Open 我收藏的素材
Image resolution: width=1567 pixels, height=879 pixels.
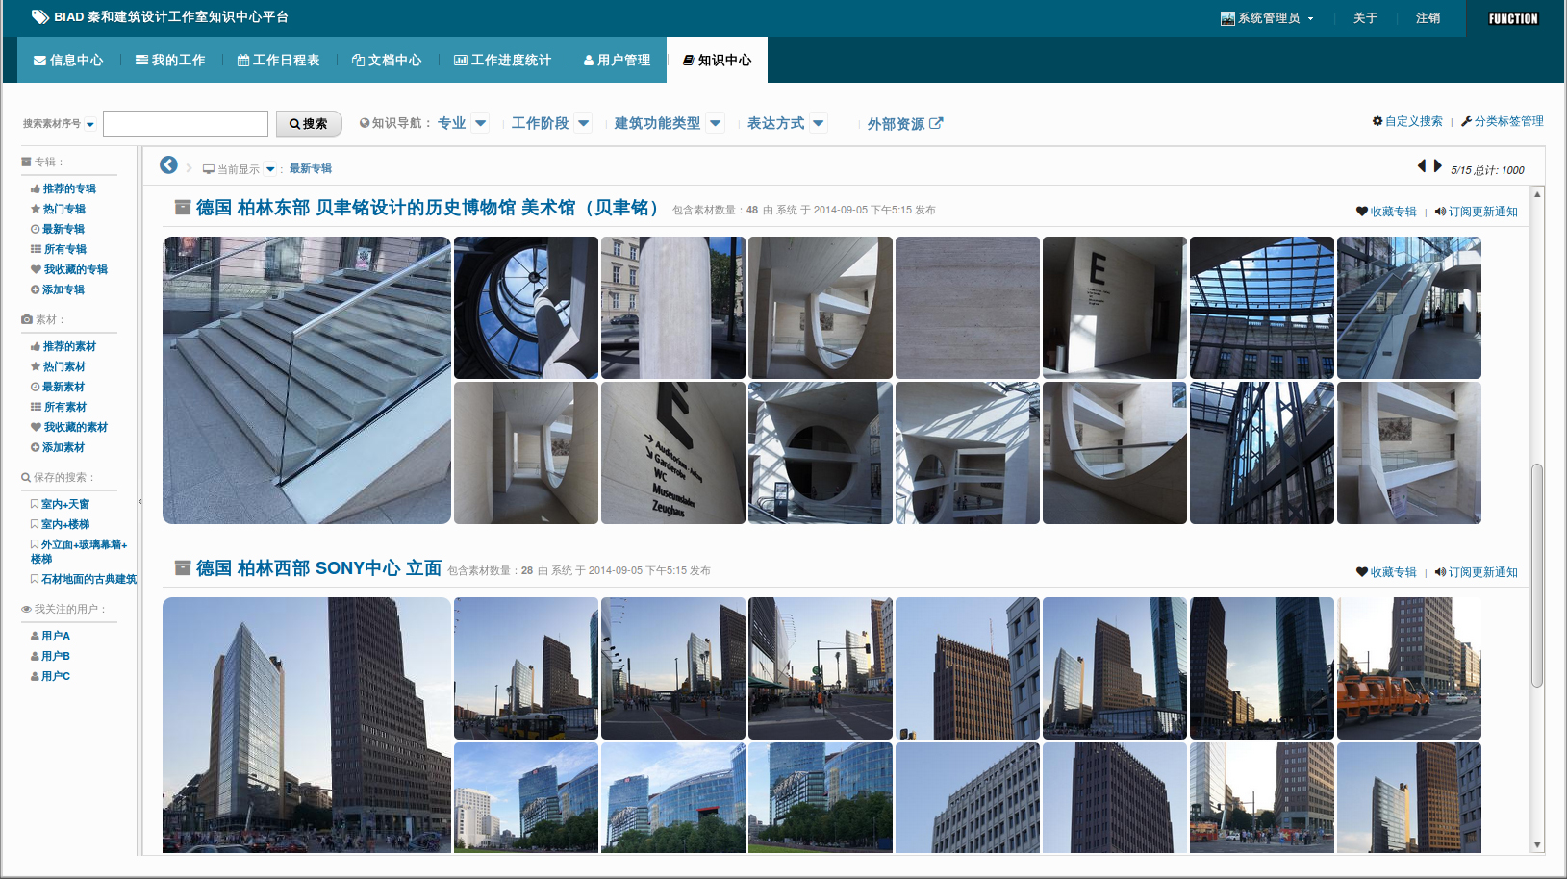point(69,427)
